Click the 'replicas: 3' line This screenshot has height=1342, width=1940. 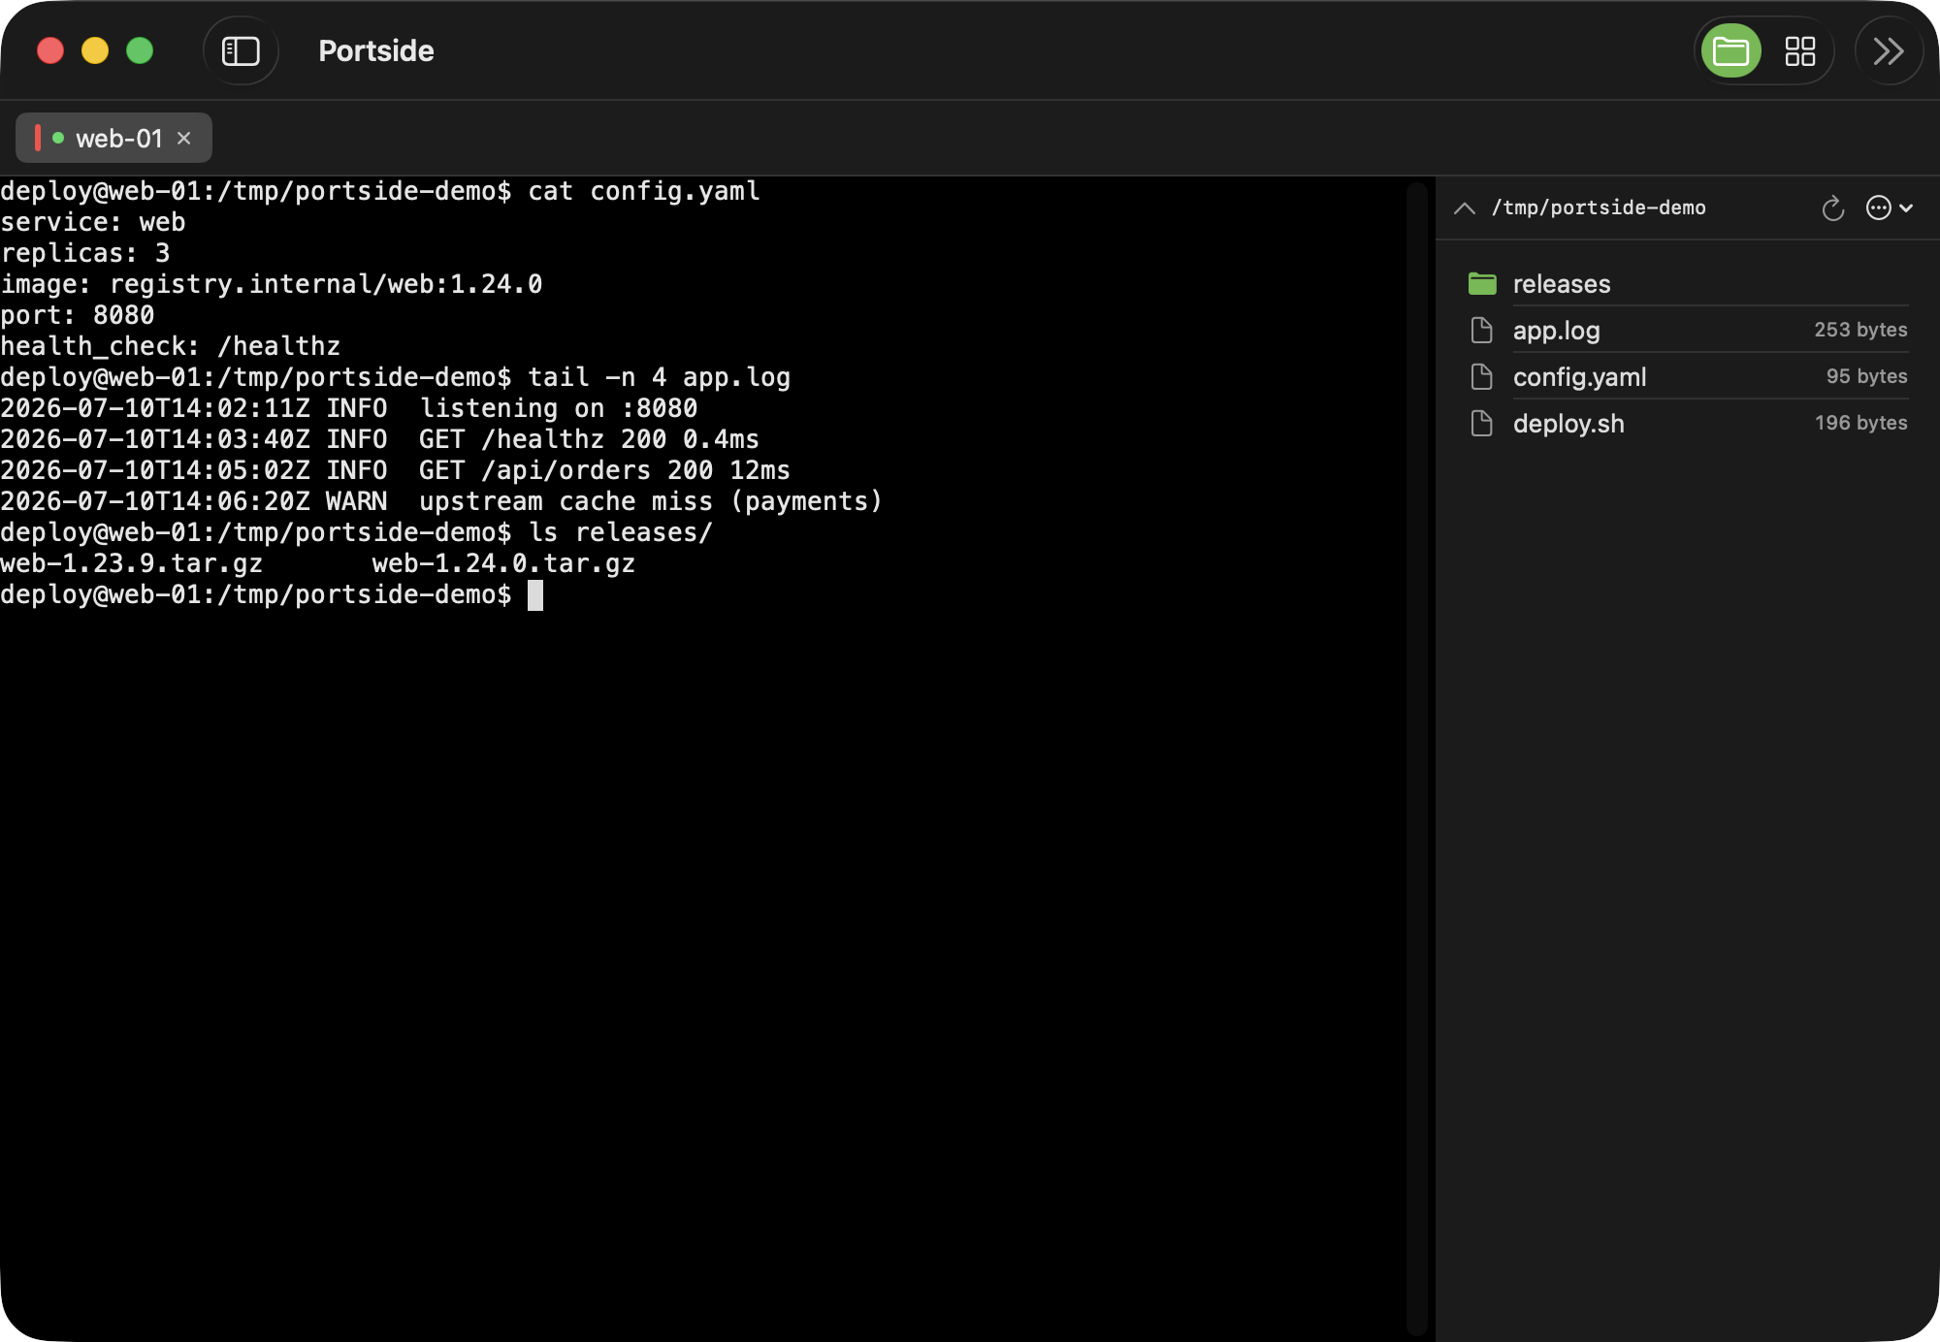click(x=85, y=253)
